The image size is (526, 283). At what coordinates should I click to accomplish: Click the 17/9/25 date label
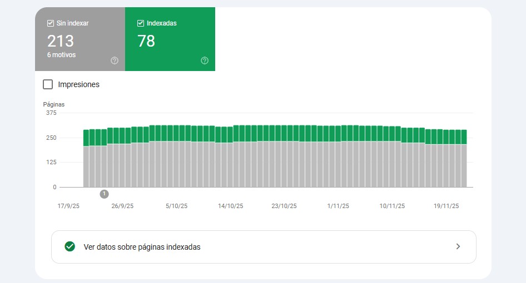tap(69, 206)
